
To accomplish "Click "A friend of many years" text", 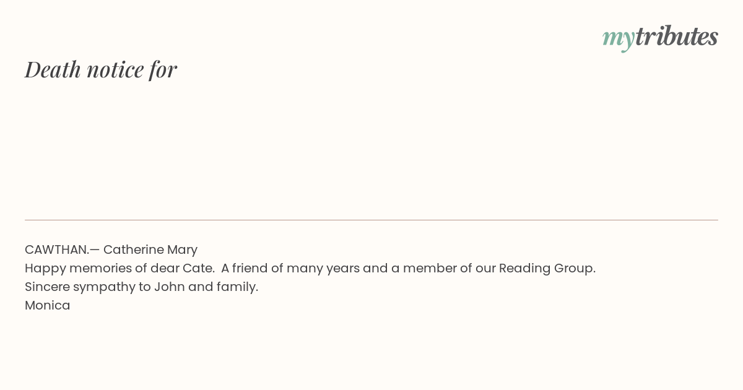I will point(290,269).
